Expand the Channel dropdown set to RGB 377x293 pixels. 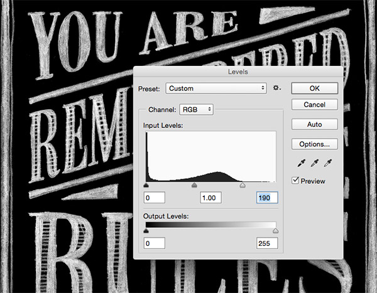tap(197, 109)
